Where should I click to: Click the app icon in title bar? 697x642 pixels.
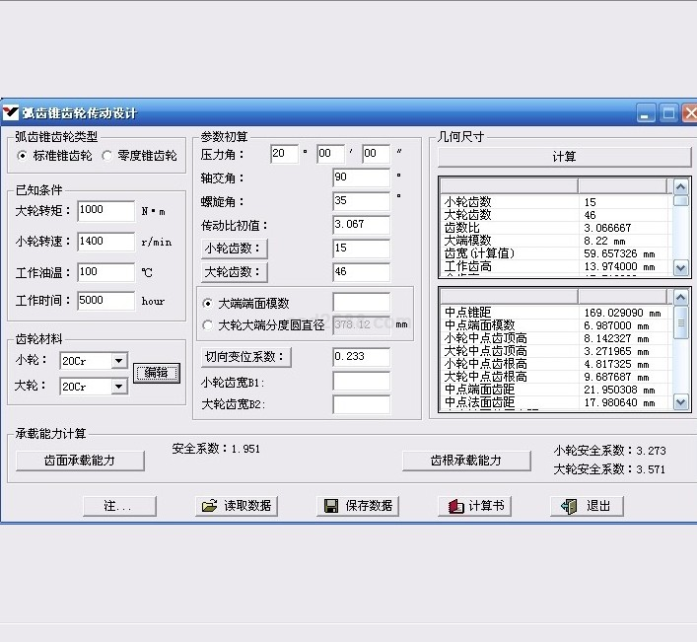pos(11,112)
